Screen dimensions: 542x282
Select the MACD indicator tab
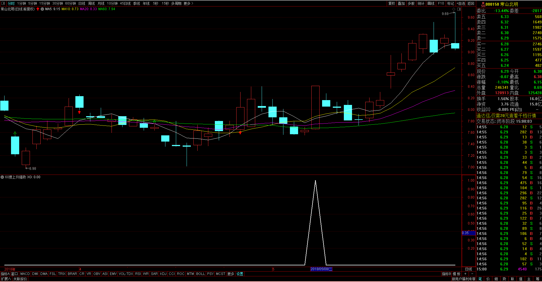click(x=25, y=274)
